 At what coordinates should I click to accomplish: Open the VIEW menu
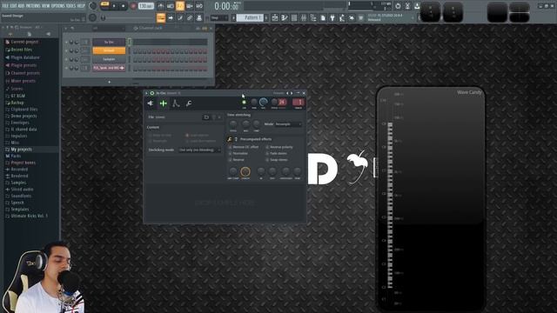tap(46, 6)
